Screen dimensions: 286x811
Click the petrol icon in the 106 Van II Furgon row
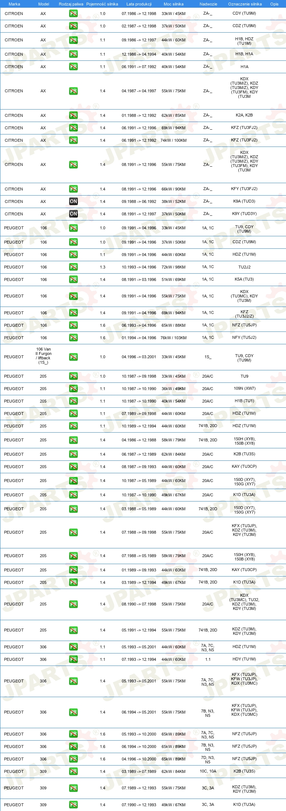click(x=74, y=357)
